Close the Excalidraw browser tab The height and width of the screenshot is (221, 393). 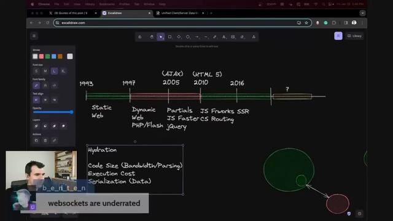click(149, 13)
